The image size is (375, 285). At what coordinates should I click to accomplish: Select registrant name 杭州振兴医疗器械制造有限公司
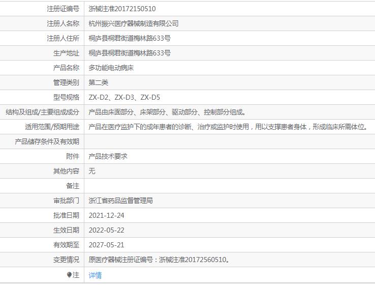[x=134, y=23]
